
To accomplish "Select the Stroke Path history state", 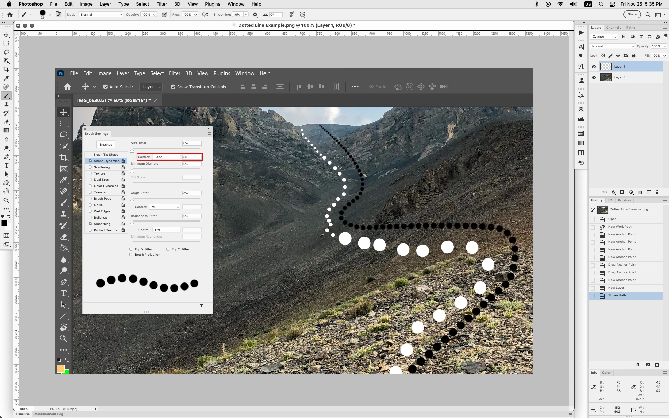I will click(617, 295).
